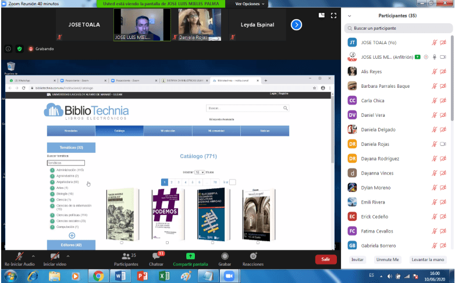The image size is (455, 283).
Task: Open the Reacciones icon
Action: [253, 256]
